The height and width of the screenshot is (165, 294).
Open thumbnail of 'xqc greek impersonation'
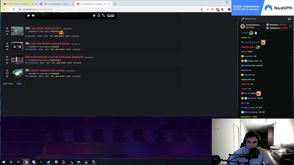tap(17, 31)
